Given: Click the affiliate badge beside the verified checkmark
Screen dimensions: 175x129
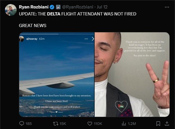Looking at the screenshot, I should coord(58,7).
